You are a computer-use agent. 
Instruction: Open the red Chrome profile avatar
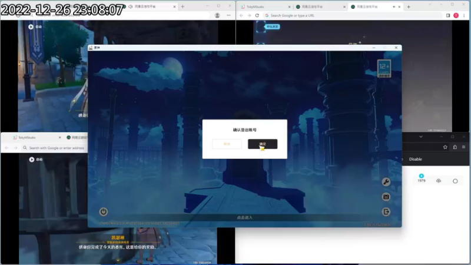456,15
